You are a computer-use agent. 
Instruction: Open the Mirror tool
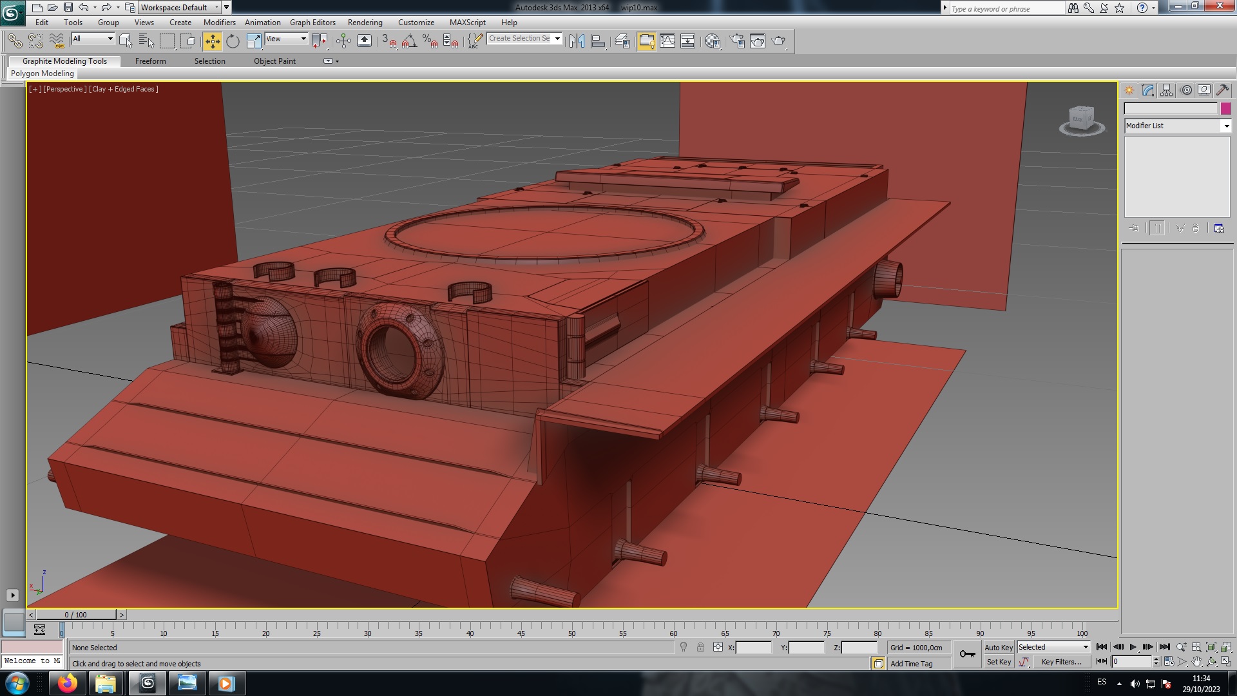coord(577,41)
